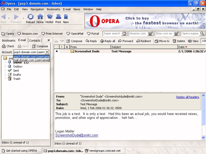Click the Opera advertisement banner
The height and width of the screenshot is (154, 206).
145,21
